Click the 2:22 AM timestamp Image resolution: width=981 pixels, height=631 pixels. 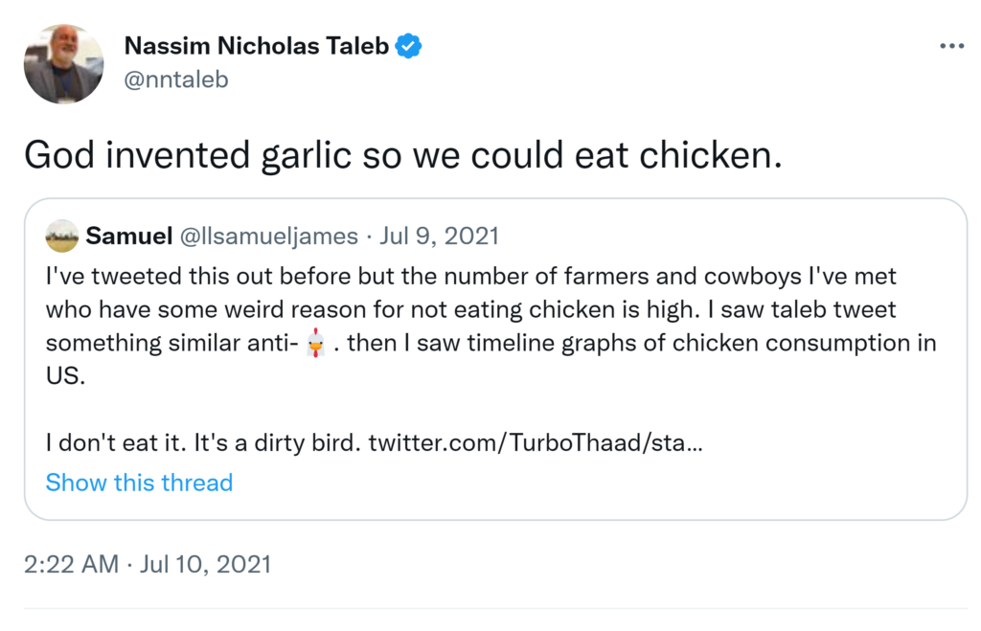pyautogui.click(x=71, y=564)
